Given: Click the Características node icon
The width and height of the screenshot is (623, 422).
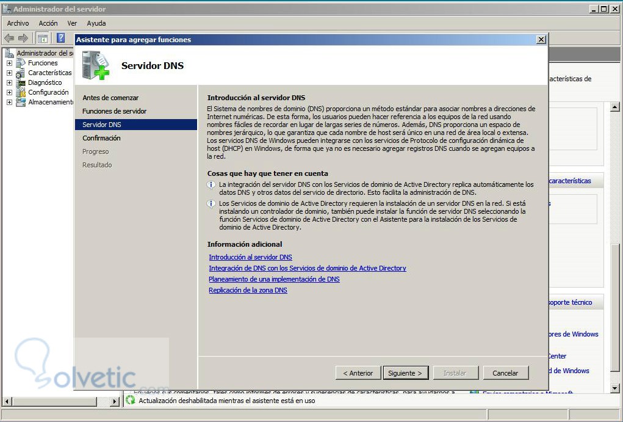Looking at the screenshot, I should 21,73.
